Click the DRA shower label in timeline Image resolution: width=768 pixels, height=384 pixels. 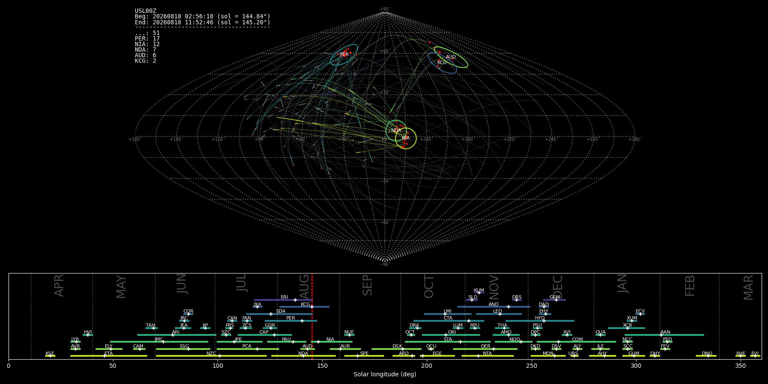(414, 326)
